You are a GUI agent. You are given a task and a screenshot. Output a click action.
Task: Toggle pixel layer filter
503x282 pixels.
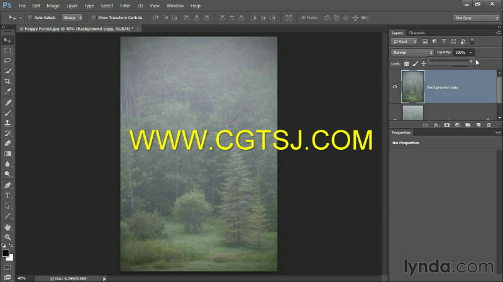(x=425, y=41)
